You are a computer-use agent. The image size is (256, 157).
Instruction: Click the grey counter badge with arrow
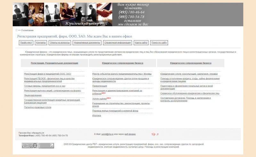46,145
